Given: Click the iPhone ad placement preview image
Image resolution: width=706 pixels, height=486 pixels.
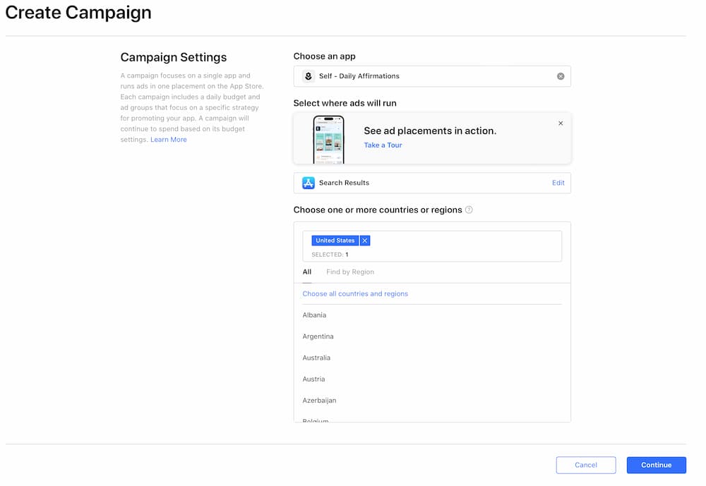Looking at the screenshot, I should pyautogui.click(x=329, y=139).
